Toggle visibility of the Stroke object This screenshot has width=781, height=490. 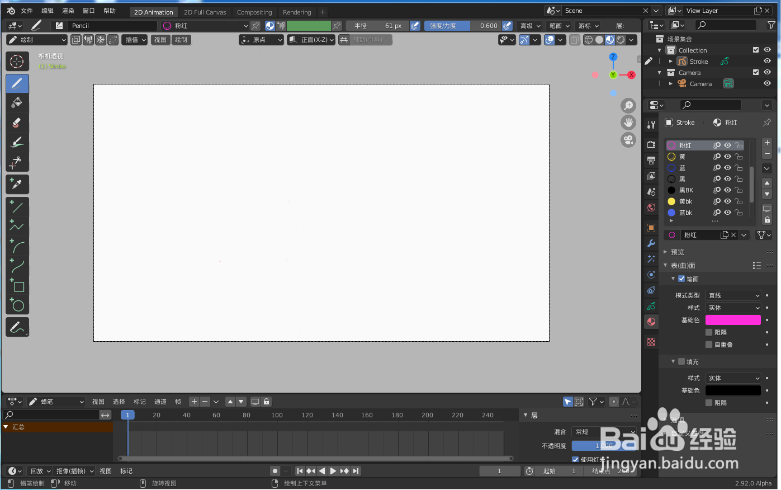(x=766, y=61)
